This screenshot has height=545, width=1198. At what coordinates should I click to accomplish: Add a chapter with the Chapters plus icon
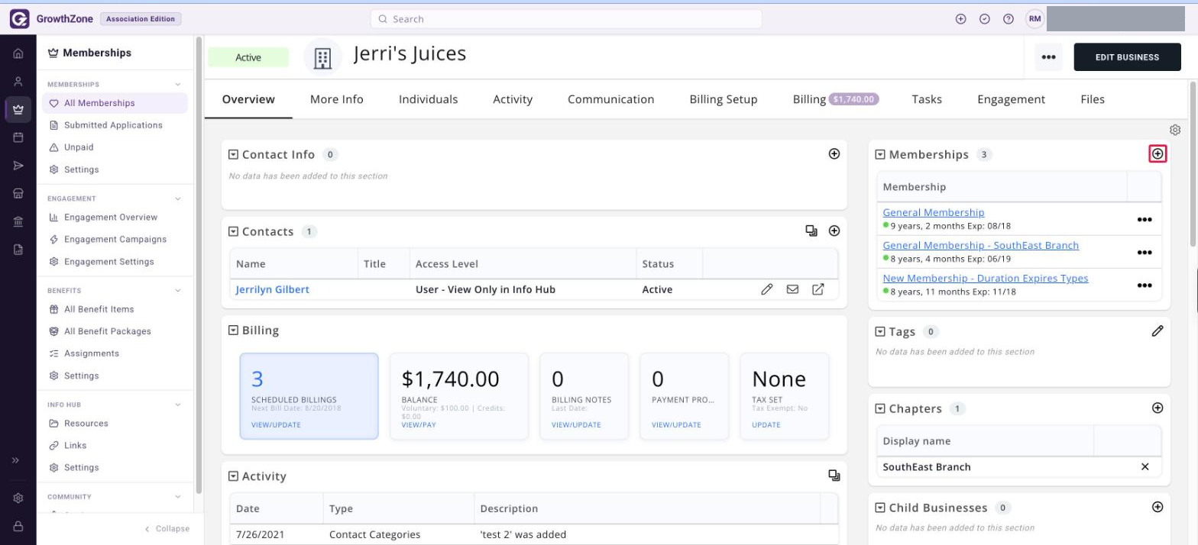(x=1158, y=408)
